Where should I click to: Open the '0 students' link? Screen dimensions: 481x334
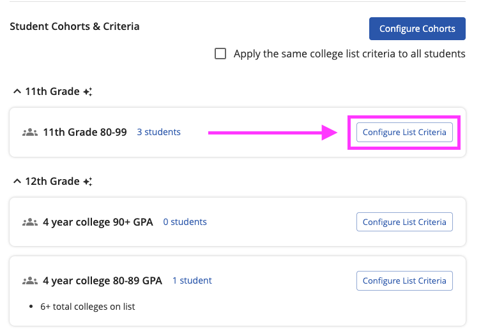pos(185,222)
